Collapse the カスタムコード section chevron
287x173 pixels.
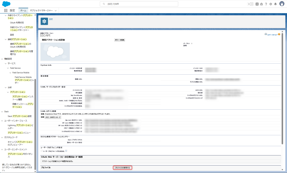coord(2,137)
